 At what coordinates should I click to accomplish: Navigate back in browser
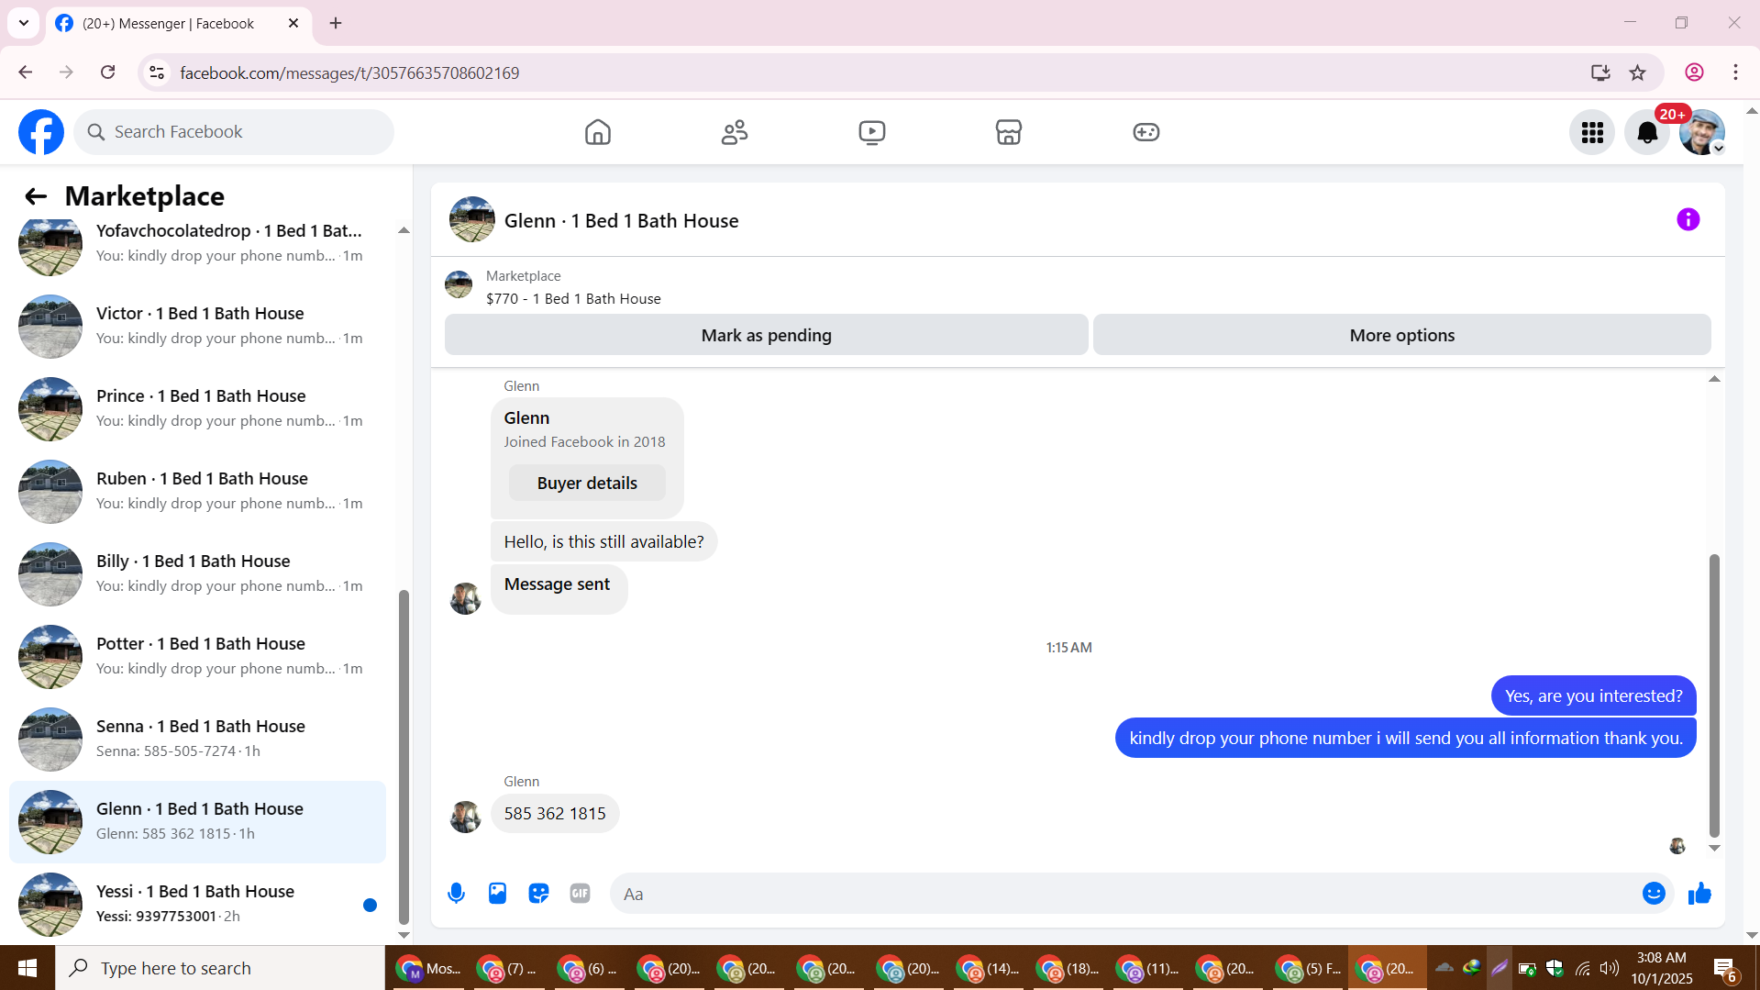coord(26,72)
